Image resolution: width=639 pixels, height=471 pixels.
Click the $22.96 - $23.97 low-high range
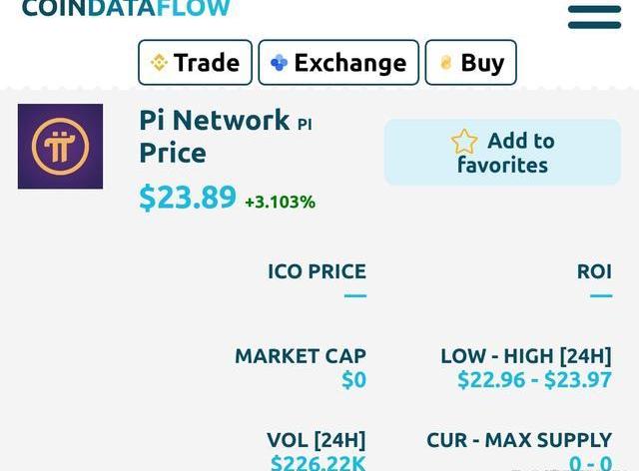[x=534, y=380]
